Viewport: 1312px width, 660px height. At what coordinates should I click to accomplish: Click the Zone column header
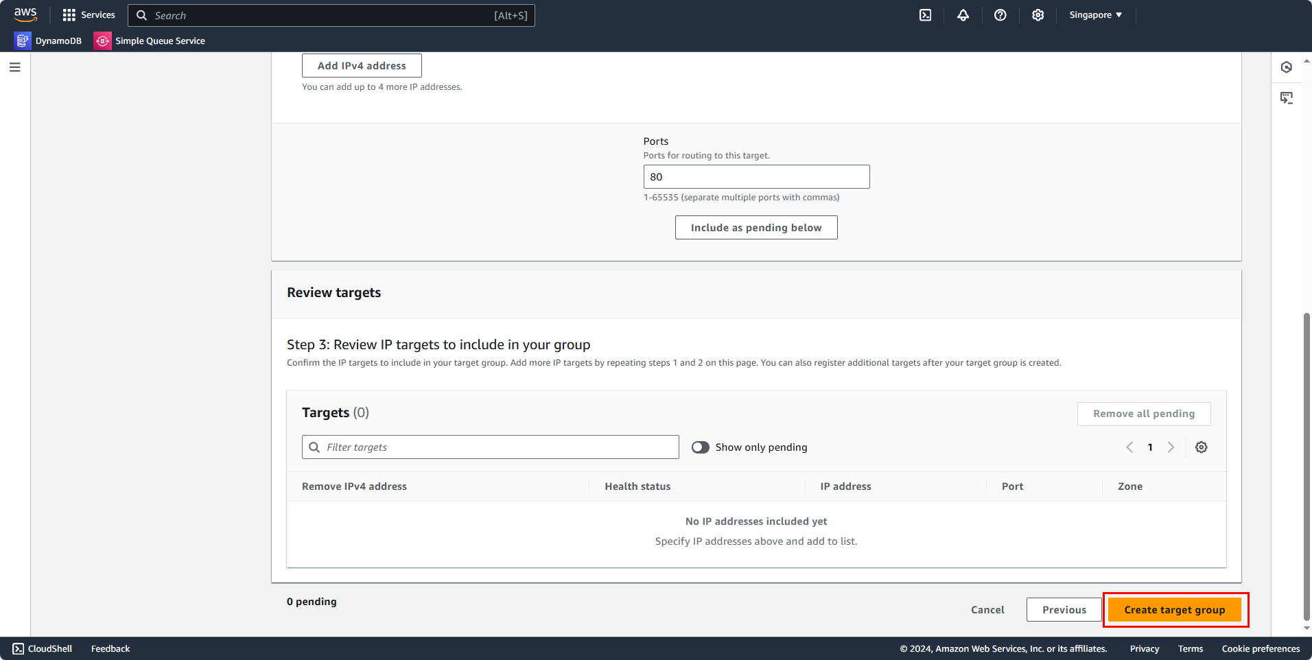click(x=1130, y=486)
